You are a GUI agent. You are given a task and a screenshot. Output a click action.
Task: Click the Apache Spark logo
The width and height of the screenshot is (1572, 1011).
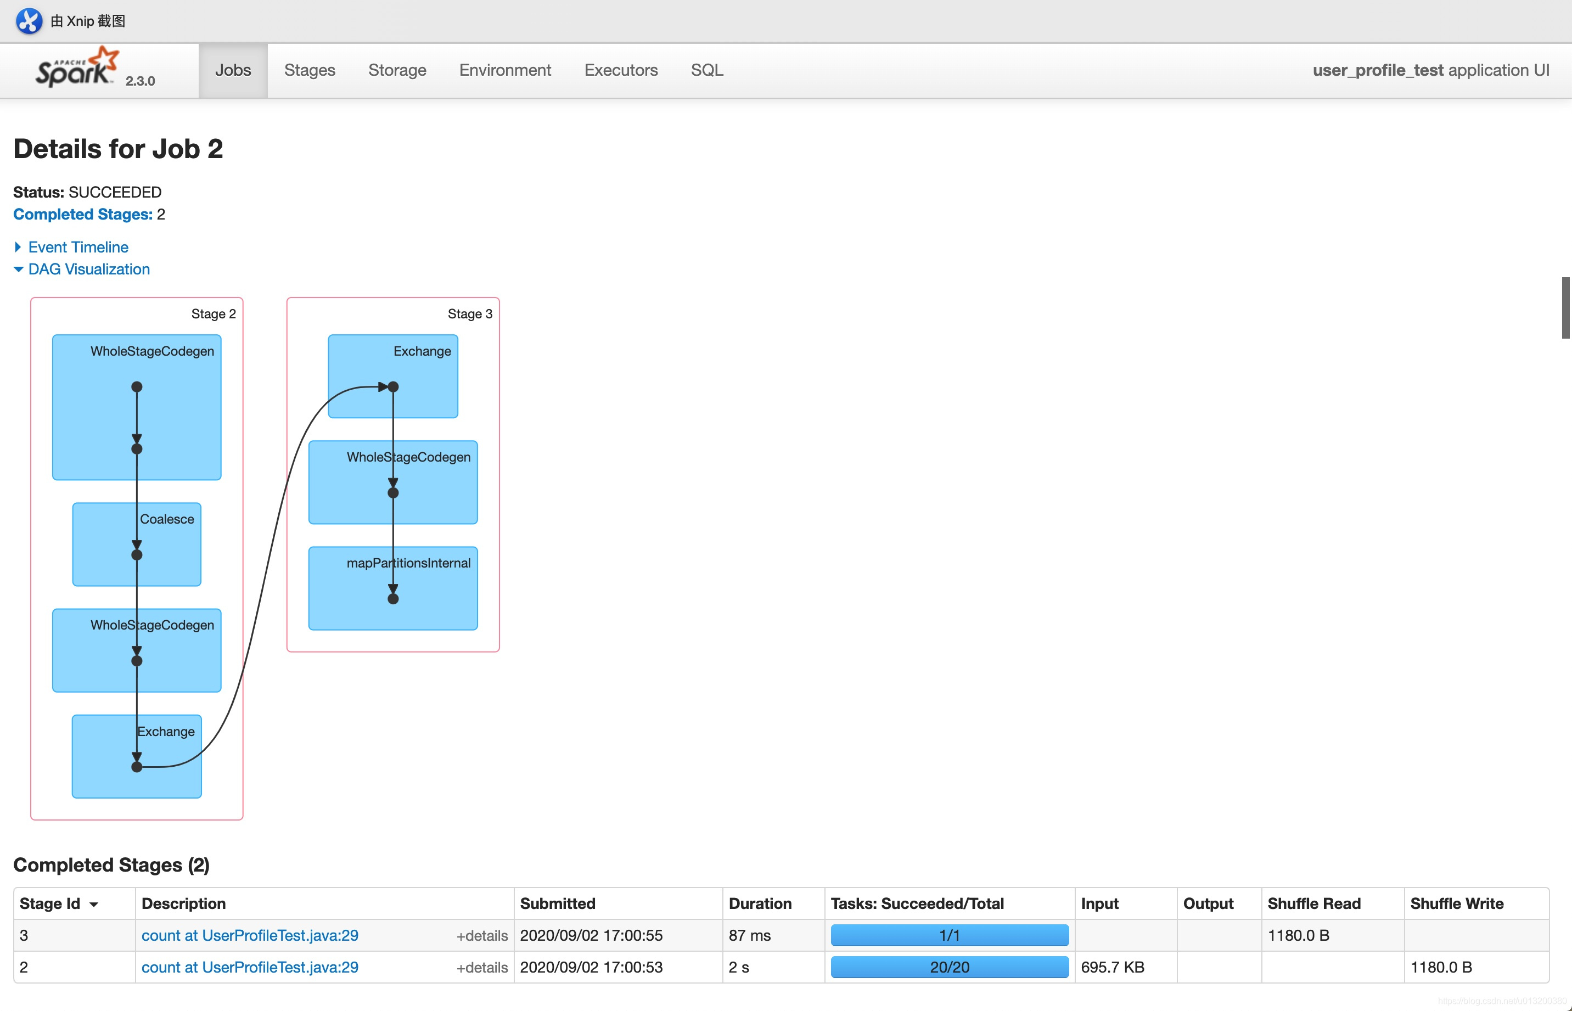pos(77,67)
